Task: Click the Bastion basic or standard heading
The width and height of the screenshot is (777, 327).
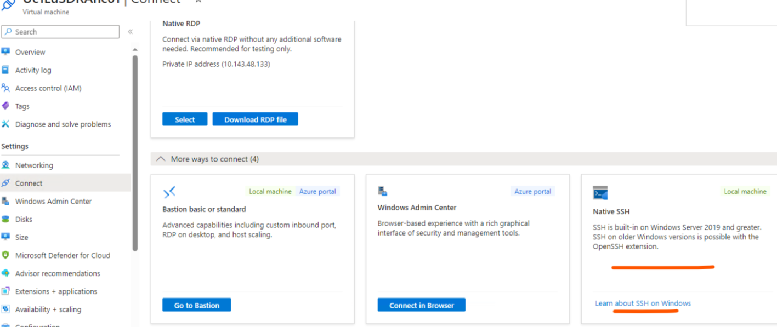Action: (204, 209)
